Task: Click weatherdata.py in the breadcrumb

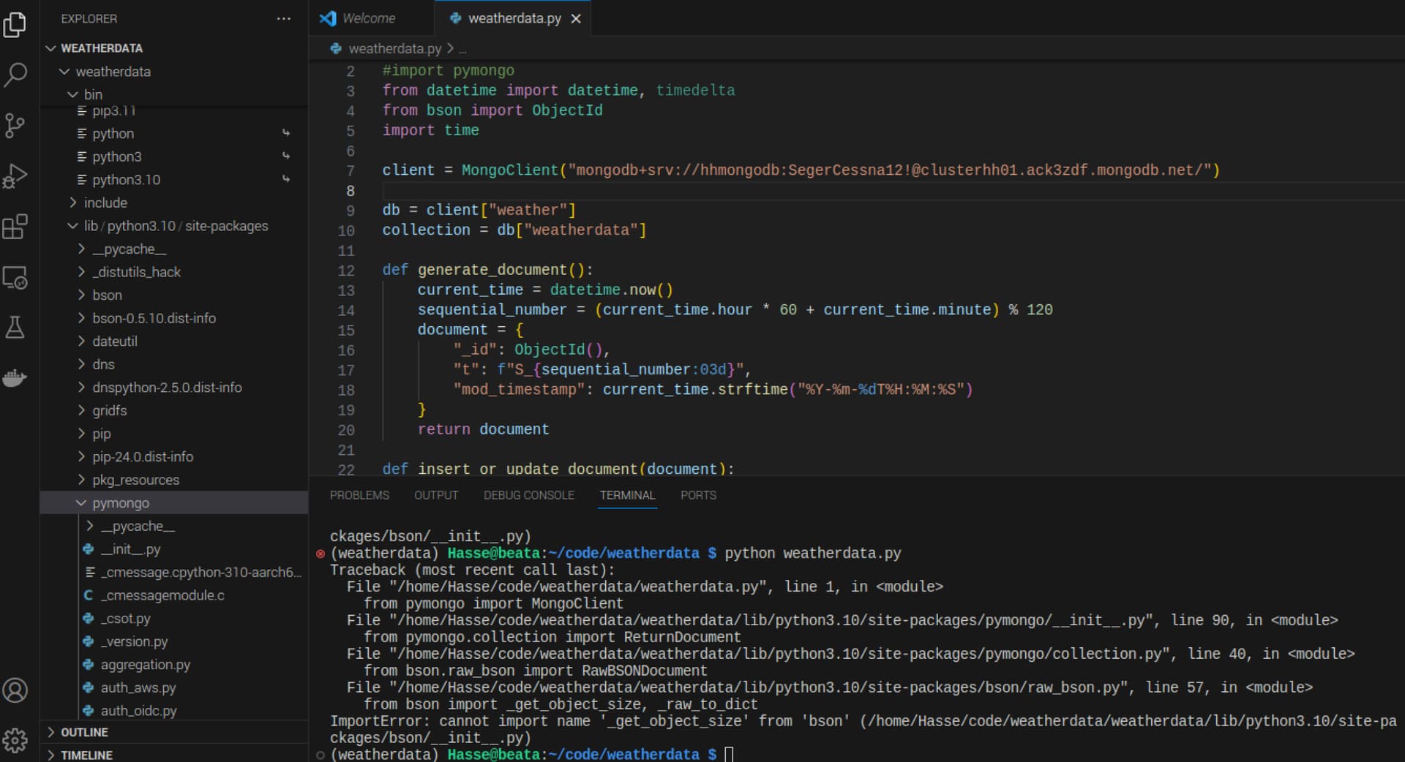Action: tap(394, 49)
